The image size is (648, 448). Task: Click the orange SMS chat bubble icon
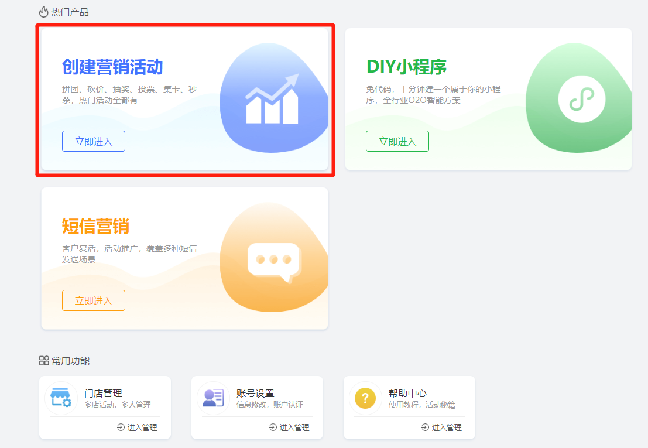pos(273,261)
